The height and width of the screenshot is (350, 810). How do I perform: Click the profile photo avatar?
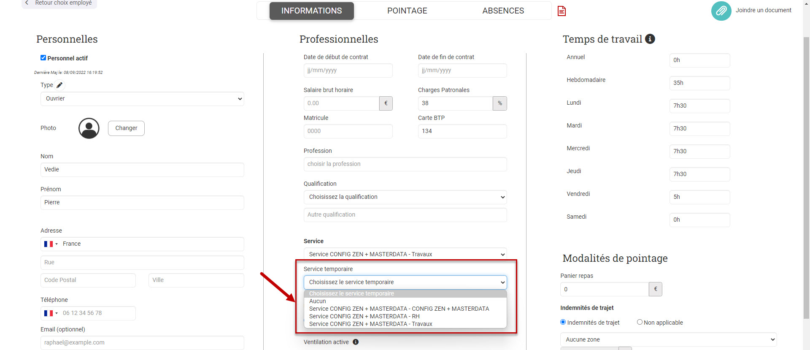(89, 128)
